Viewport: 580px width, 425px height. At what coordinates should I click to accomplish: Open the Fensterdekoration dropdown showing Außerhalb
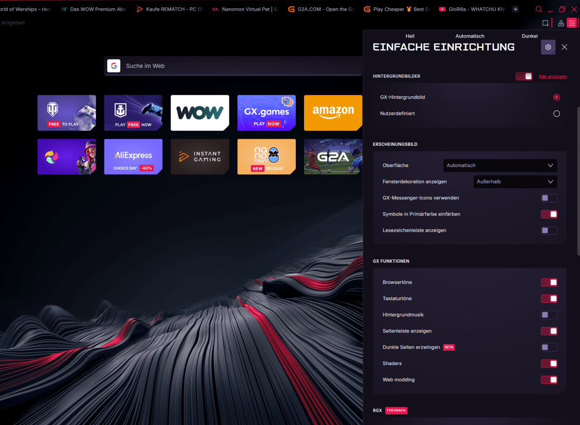tap(515, 182)
